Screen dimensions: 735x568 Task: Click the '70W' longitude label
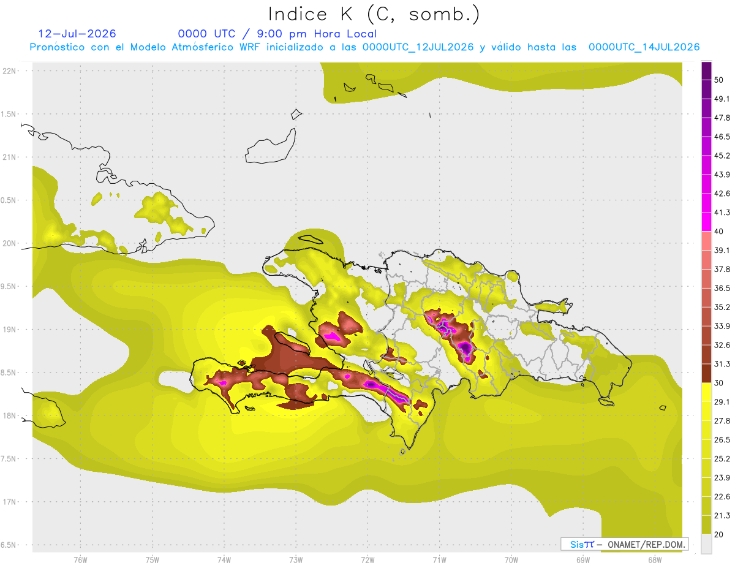coord(511,560)
